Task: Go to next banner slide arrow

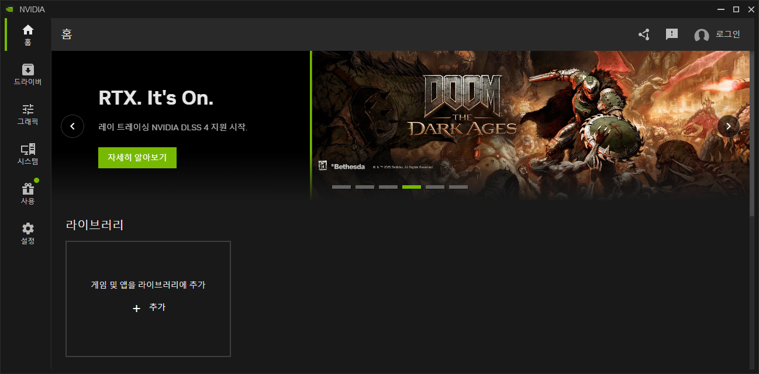Action: tap(729, 126)
